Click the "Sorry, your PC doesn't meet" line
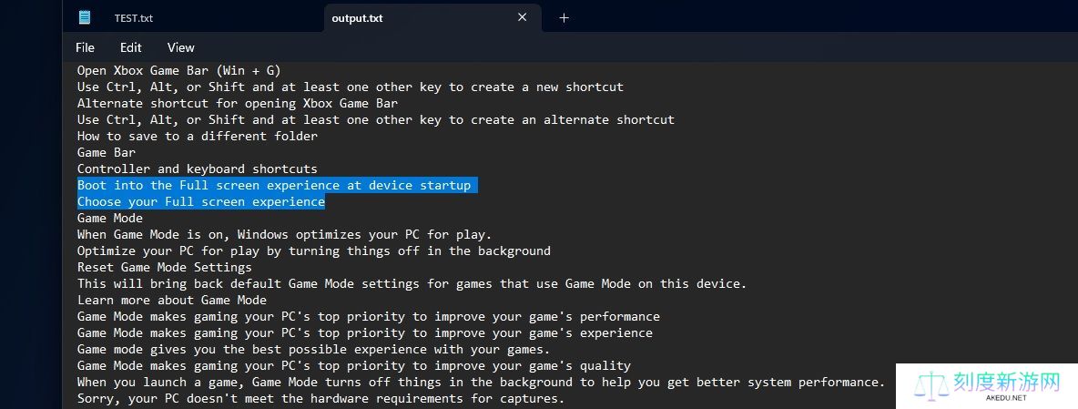This screenshot has width=1078, height=409. (x=320, y=398)
